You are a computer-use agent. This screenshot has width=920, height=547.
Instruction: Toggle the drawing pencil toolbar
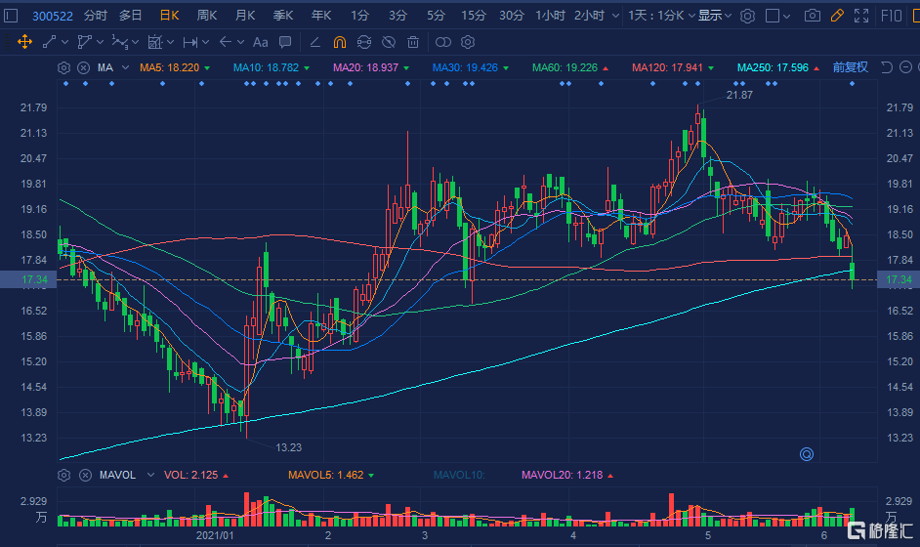[x=837, y=16]
